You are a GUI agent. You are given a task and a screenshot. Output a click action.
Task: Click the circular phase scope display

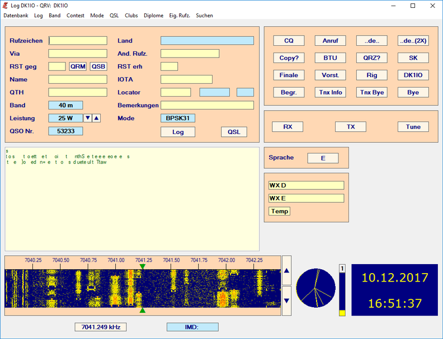click(x=315, y=288)
